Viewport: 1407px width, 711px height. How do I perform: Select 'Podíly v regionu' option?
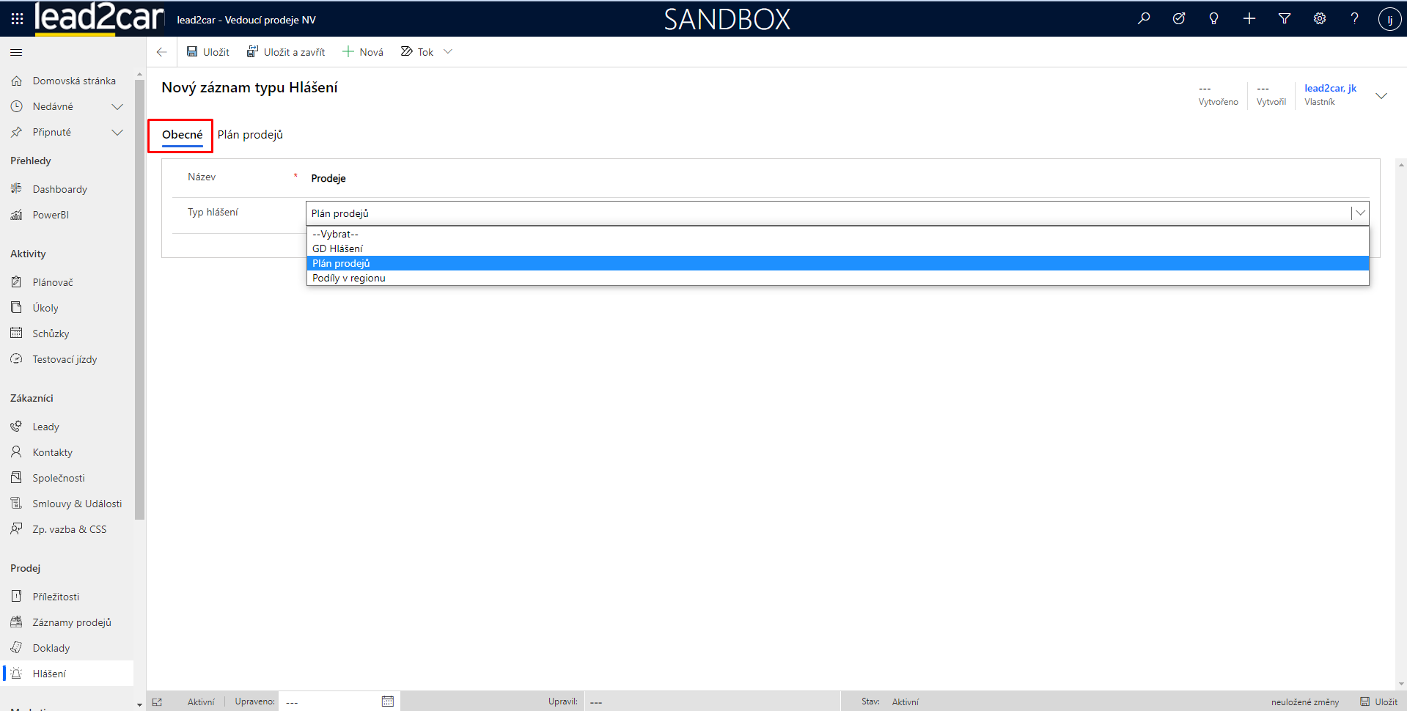pyautogui.click(x=349, y=278)
